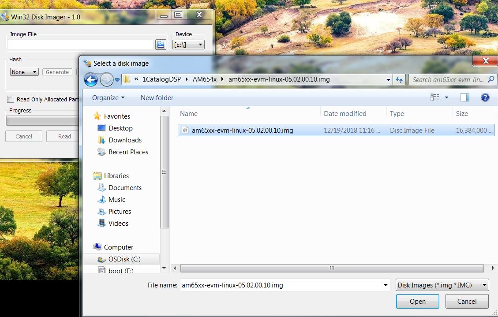Click AM654x in the breadcrumb path
Viewport: 498px width, 317px height.
pyautogui.click(x=205, y=79)
